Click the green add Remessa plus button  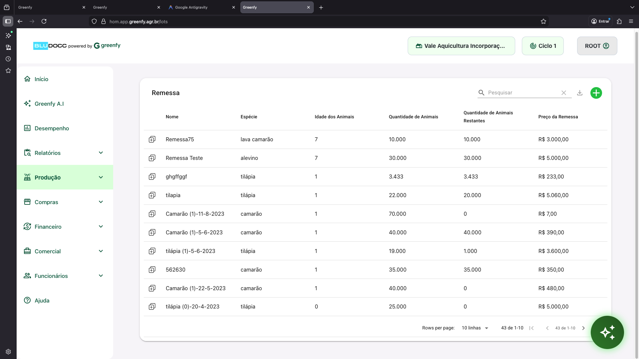(596, 93)
